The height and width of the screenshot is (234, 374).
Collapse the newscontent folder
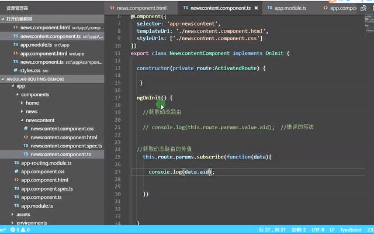[22, 120]
